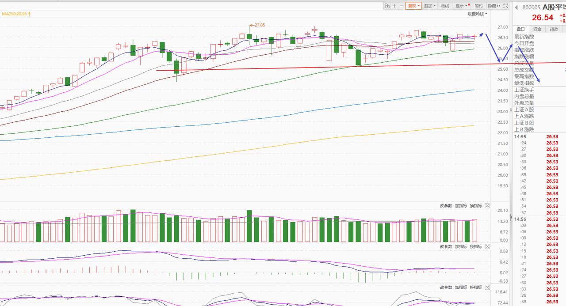Click 隐藏 to hide side panel
The width and height of the screenshot is (566, 306).
pos(493,6)
